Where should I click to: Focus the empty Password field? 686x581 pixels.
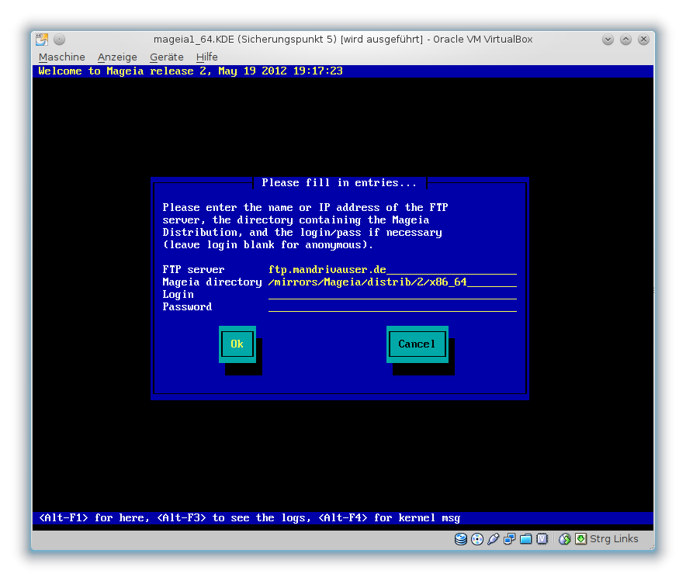pos(393,307)
